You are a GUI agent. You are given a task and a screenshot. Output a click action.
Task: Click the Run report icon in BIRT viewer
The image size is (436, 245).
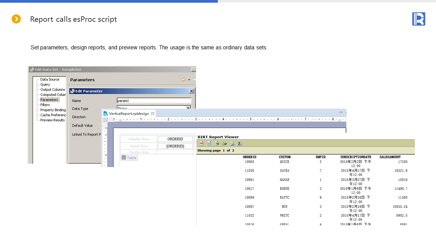click(x=209, y=143)
